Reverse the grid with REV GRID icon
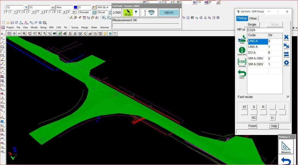This screenshot has width=298, height=165. click(286, 55)
